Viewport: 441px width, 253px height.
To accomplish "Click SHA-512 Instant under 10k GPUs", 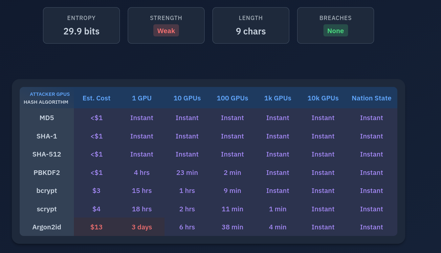I will tap(323, 154).
